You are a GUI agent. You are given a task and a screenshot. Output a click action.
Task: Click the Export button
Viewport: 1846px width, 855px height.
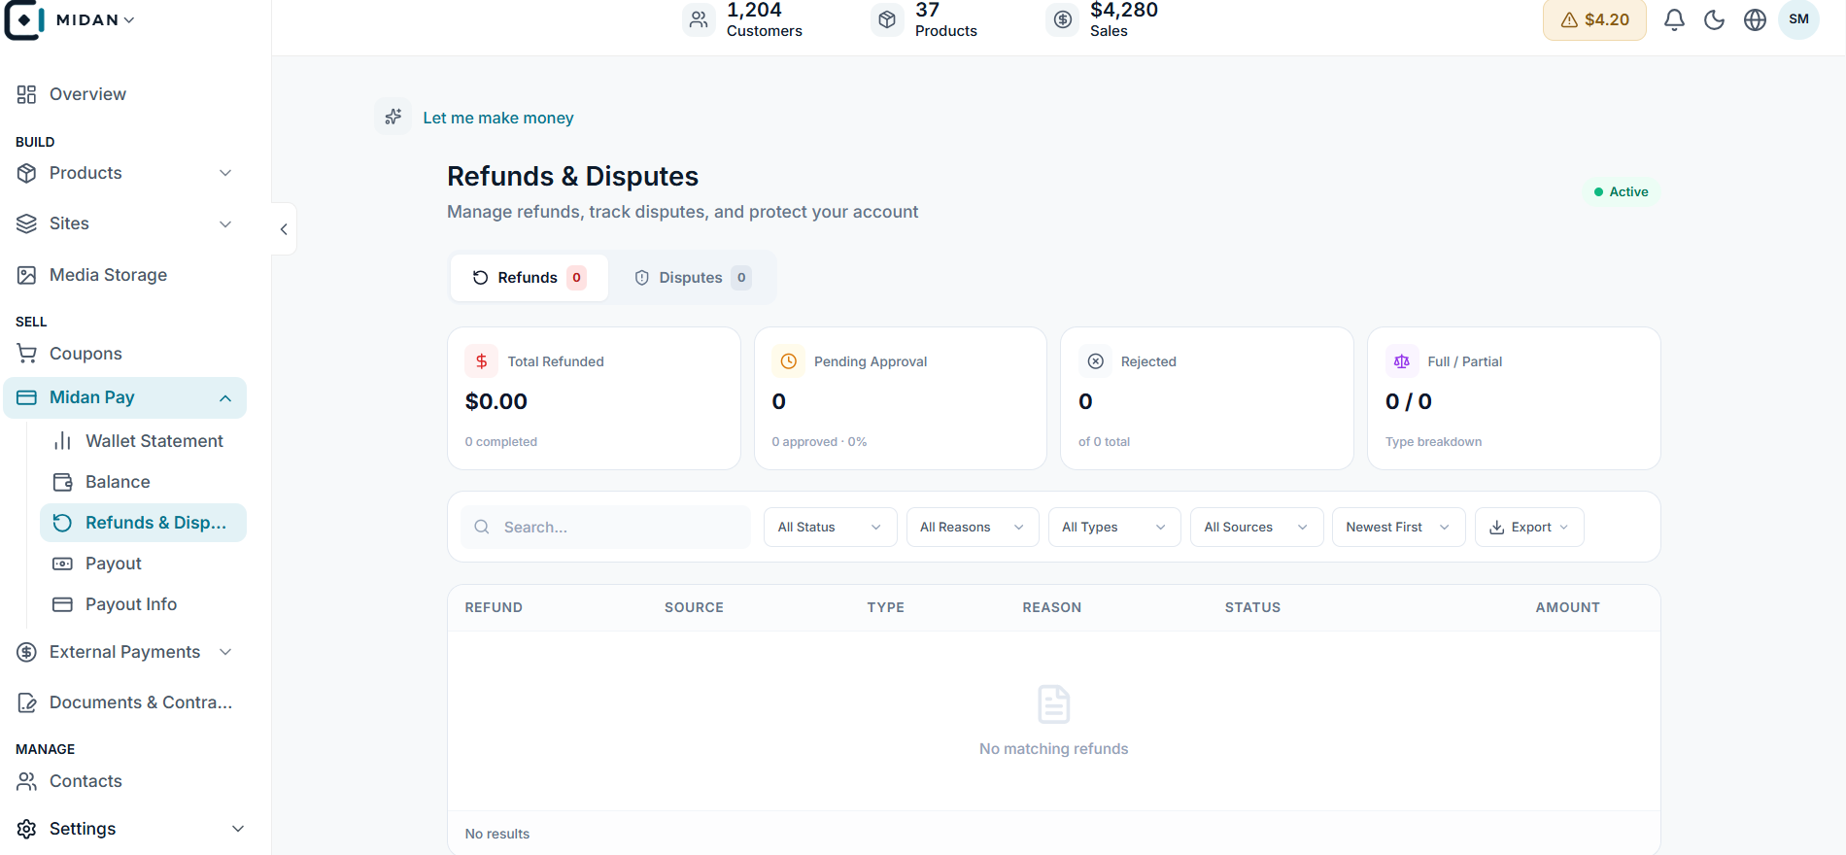click(x=1529, y=527)
